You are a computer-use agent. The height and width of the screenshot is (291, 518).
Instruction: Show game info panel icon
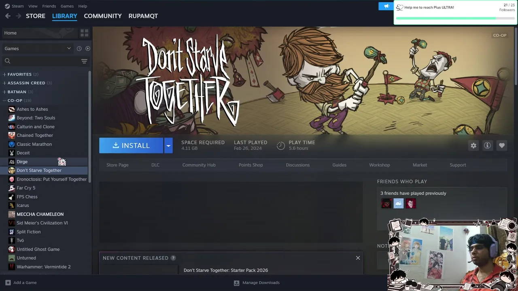click(x=487, y=145)
